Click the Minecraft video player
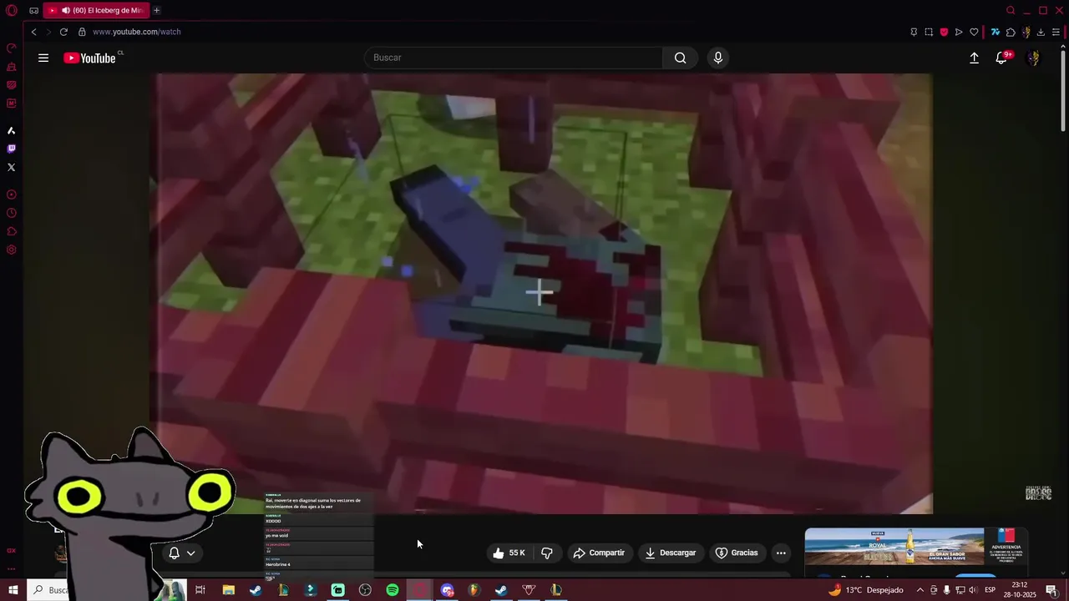Screen dimensions: 1069x601 [541, 293]
